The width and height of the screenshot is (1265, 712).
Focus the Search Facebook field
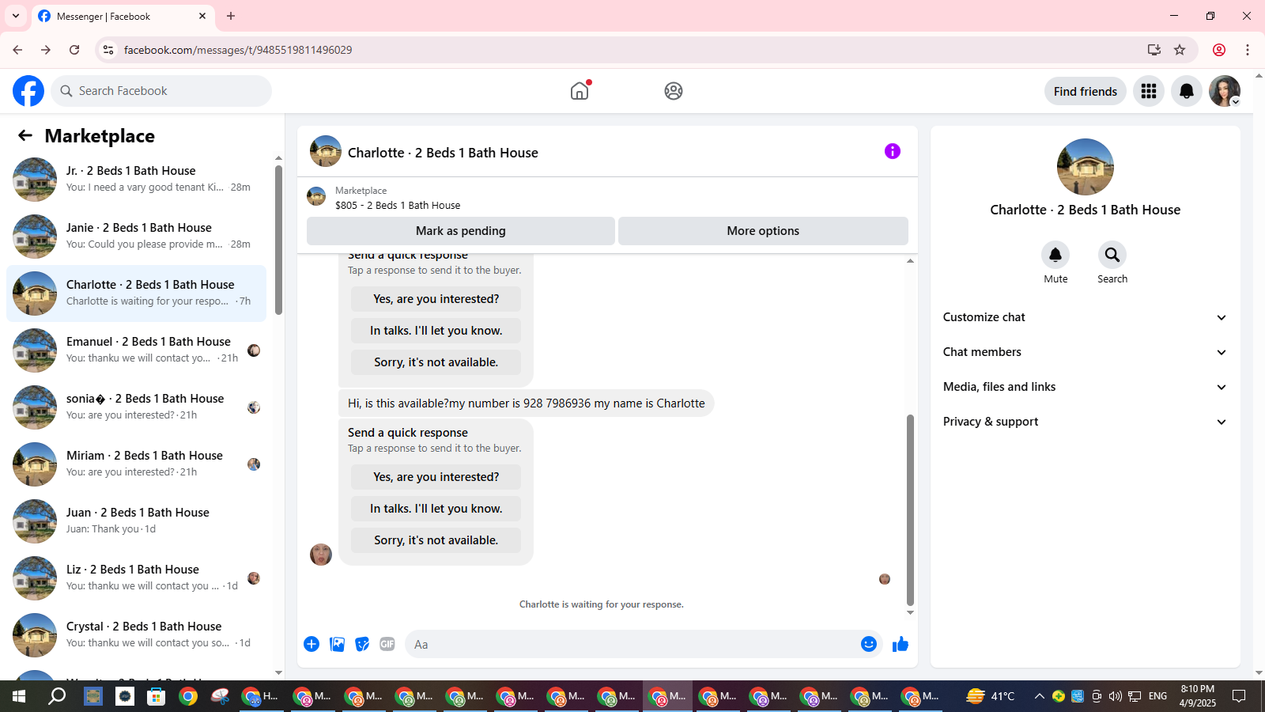click(x=161, y=91)
